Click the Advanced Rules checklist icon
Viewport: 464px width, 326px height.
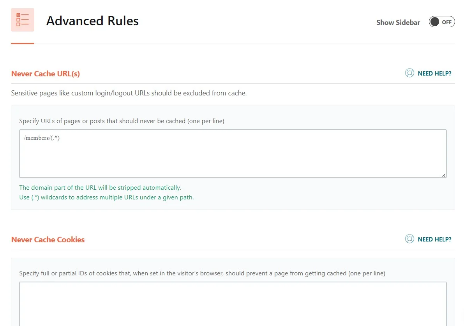point(23,20)
